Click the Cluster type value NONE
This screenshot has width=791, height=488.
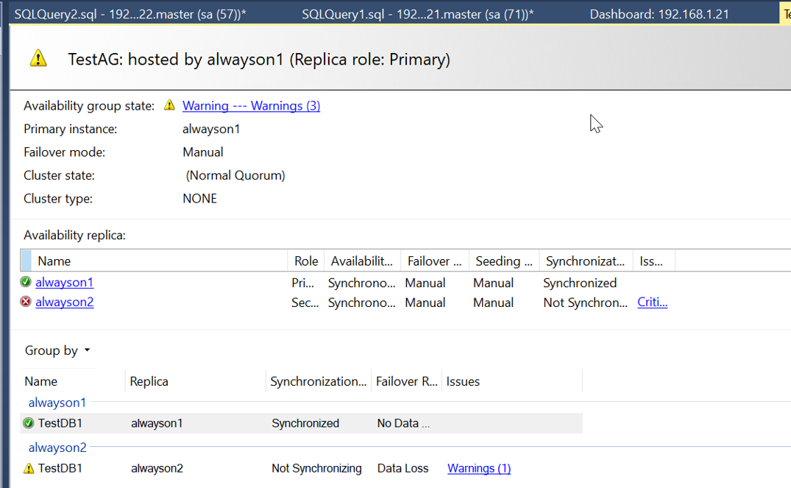[x=199, y=199]
